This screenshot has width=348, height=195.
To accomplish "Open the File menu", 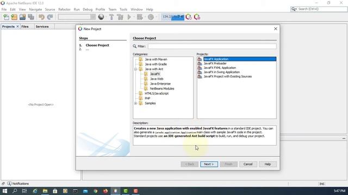I will [x=4, y=10].
